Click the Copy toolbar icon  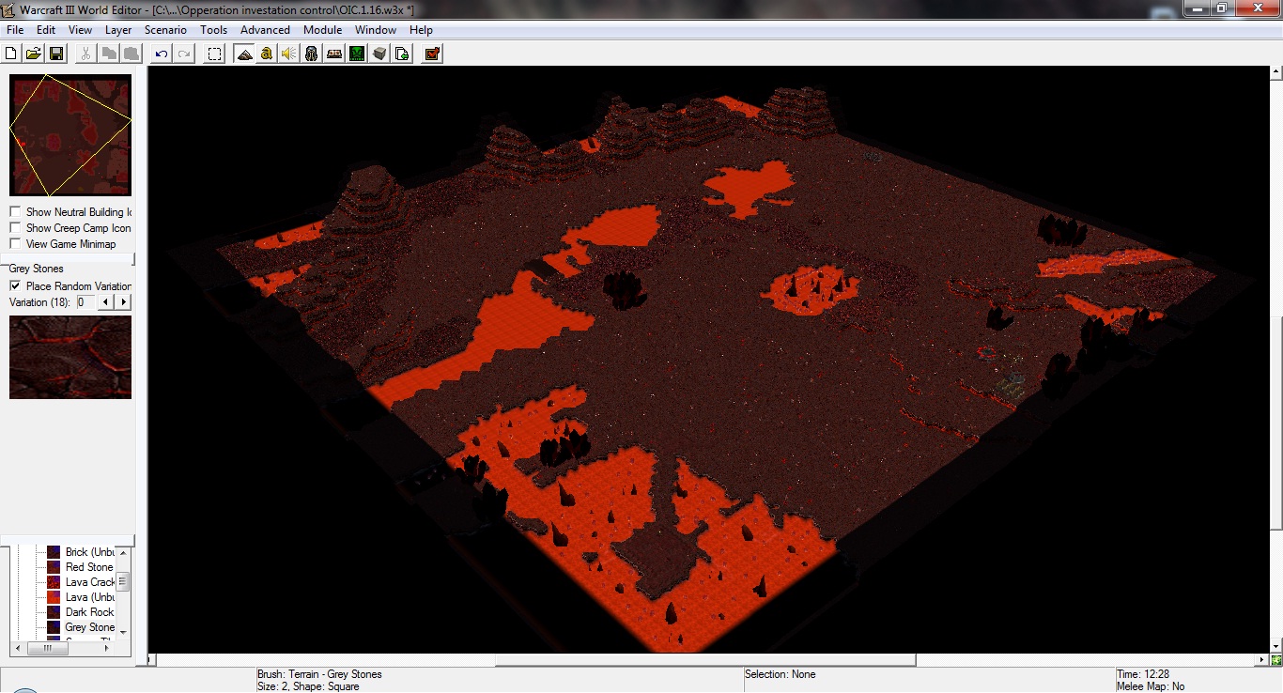click(109, 54)
